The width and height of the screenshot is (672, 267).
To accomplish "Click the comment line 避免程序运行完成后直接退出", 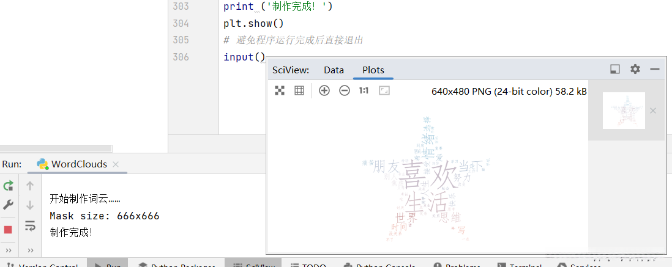I will (294, 40).
